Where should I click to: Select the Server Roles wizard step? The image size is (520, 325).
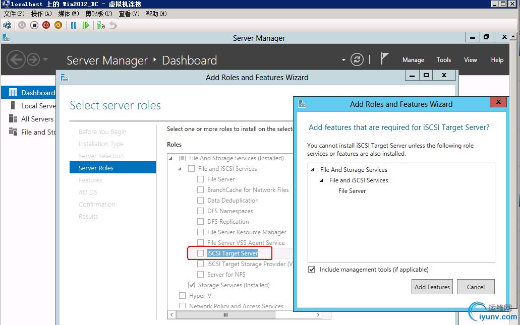click(x=113, y=168)
